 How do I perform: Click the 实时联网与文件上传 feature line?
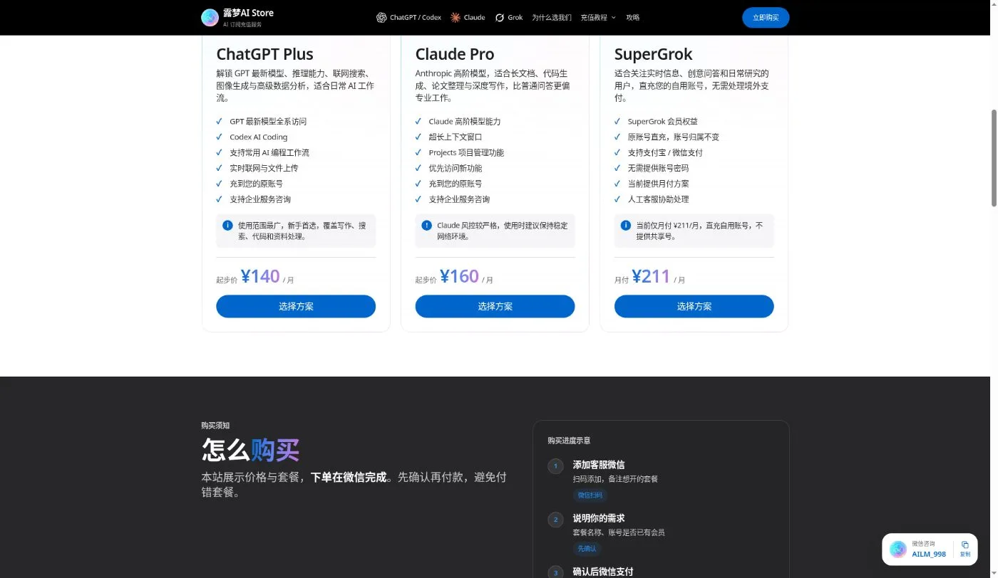point(264,168)
